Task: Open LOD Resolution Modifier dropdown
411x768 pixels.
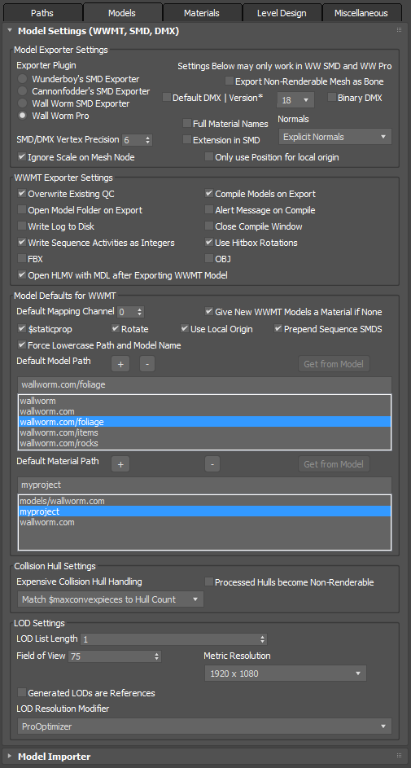Action: pos(204,726)
